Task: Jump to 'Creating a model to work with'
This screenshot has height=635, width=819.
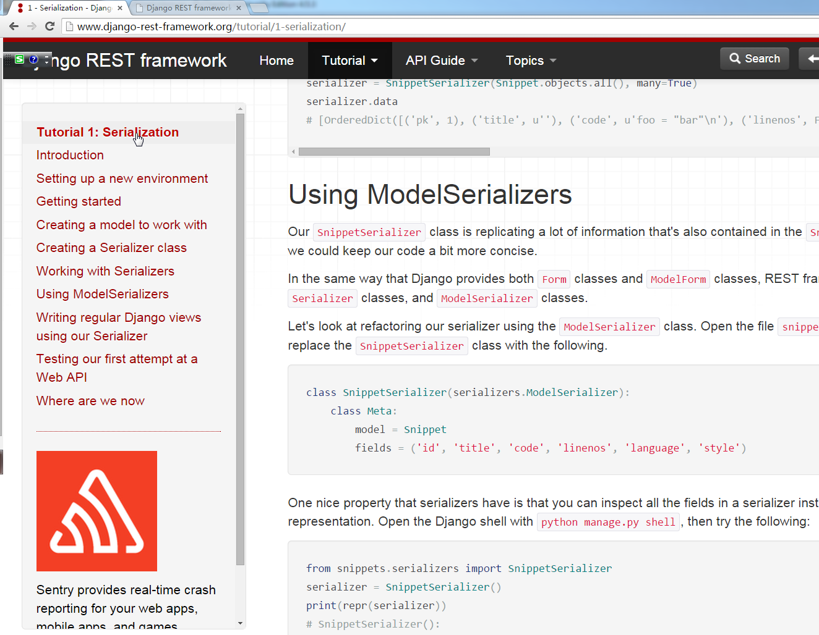Action: [121, 225]
